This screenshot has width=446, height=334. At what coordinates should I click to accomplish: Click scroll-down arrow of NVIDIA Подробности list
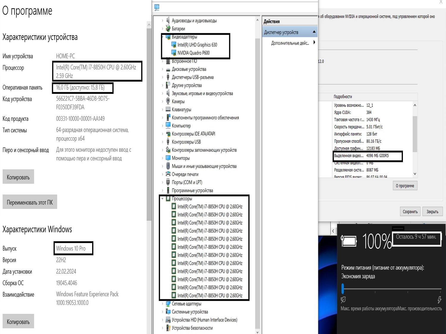click(415, 174)
